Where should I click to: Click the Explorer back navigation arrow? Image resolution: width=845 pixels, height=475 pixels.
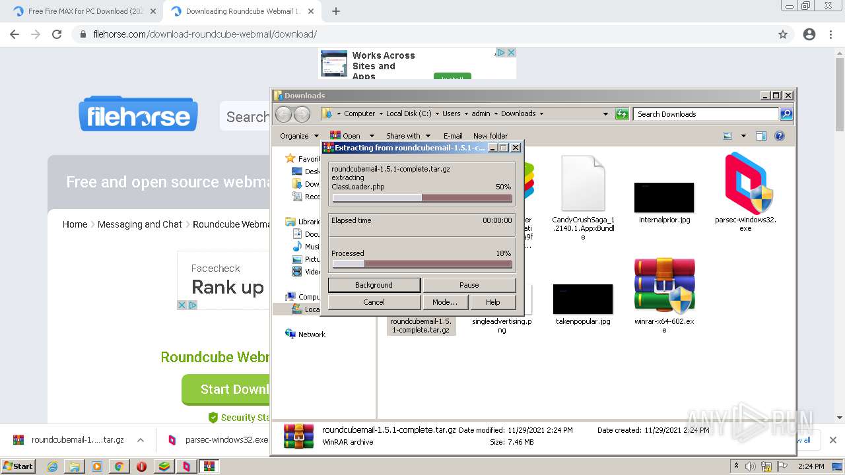(283, 114)
